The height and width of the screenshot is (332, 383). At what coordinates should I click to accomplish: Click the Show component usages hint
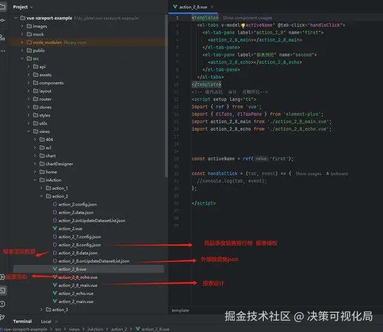click(x=247, y=18)
